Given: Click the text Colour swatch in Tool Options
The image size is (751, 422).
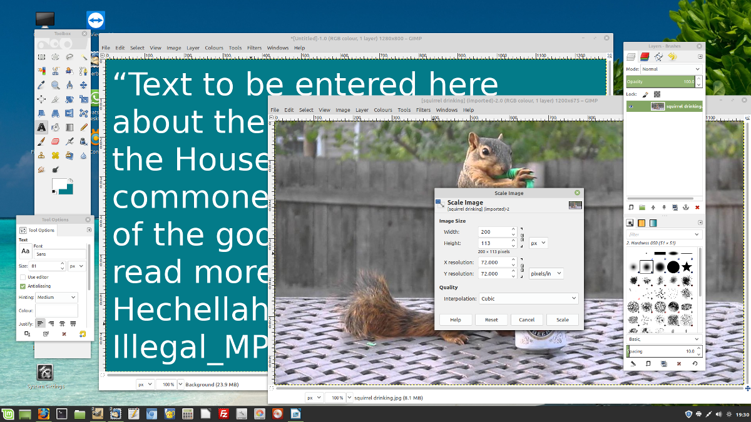Looking at the screenshot, I should coord(56,311).
